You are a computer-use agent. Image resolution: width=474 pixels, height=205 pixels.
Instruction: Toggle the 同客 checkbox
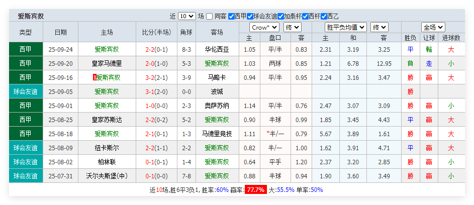[x=210, y=16]
